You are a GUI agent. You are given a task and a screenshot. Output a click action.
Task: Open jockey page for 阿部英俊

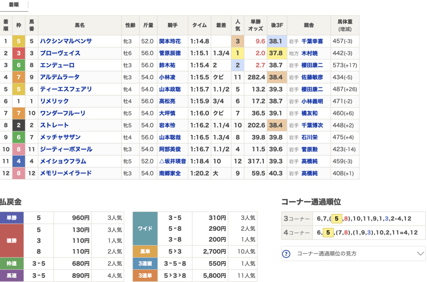tap(170, 149)
